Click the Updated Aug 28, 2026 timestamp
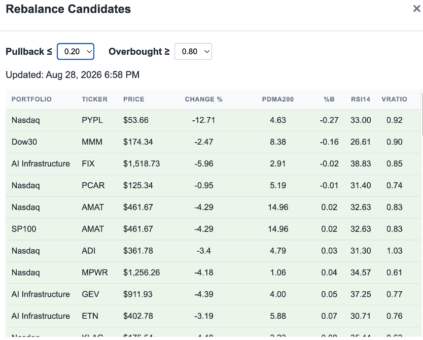 [x=73, y=75]
